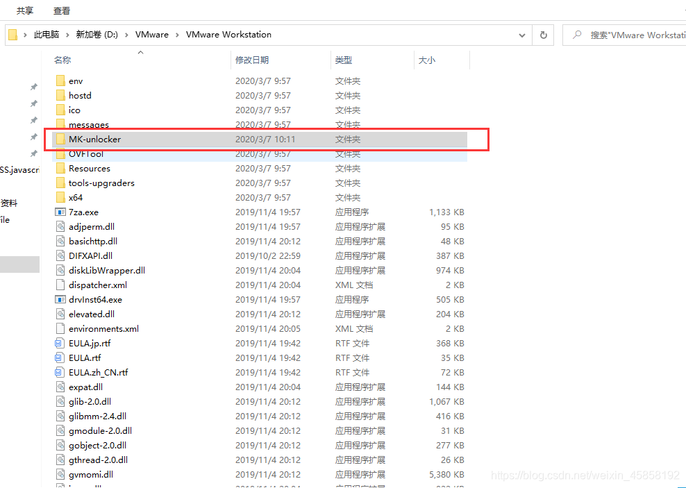Select EULA.zh_CN.rtf document icon
The image size is (686, 488).
60,372
